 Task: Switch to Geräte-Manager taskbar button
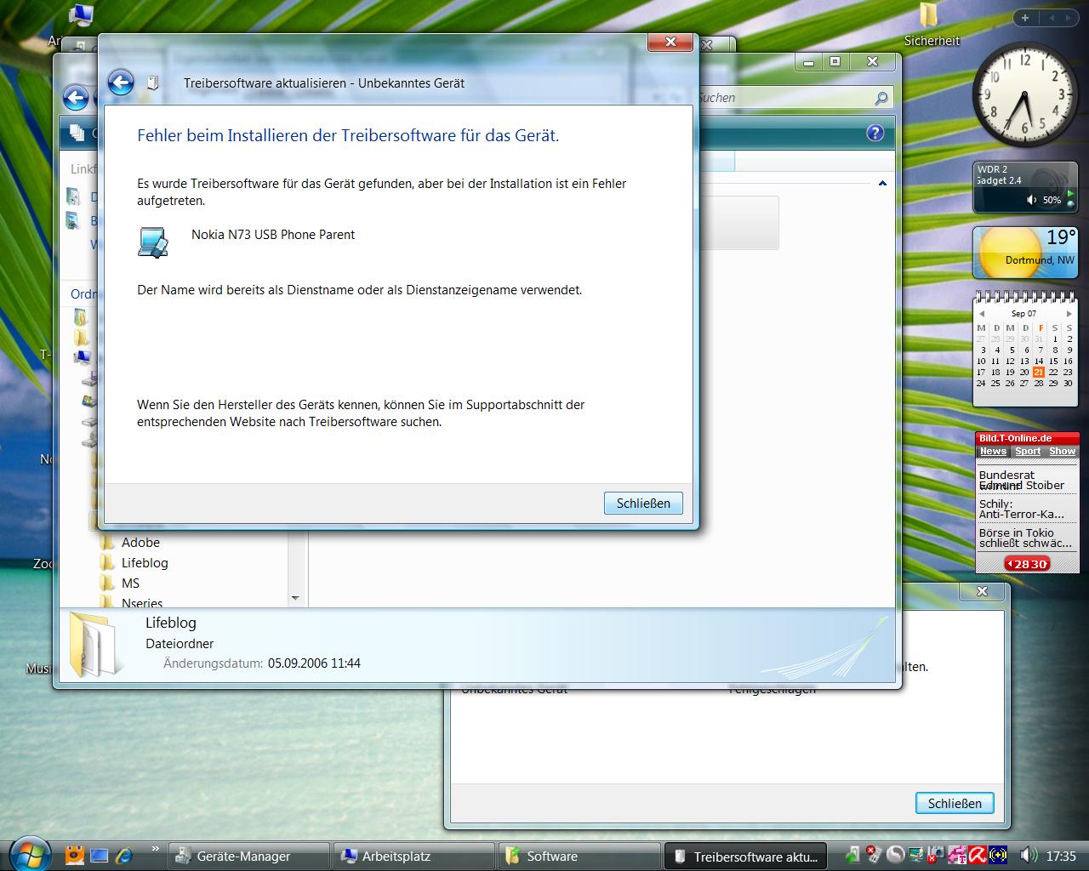coord(248,857)
